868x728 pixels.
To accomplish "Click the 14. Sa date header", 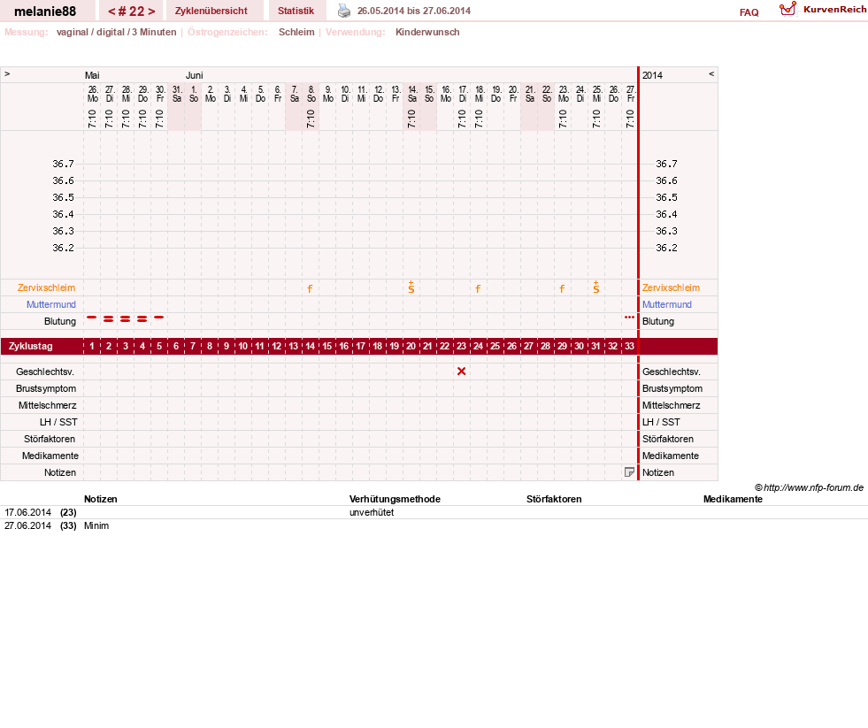I will 411,94.
